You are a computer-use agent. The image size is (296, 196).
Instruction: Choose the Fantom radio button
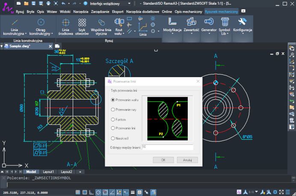coord(113,120)
